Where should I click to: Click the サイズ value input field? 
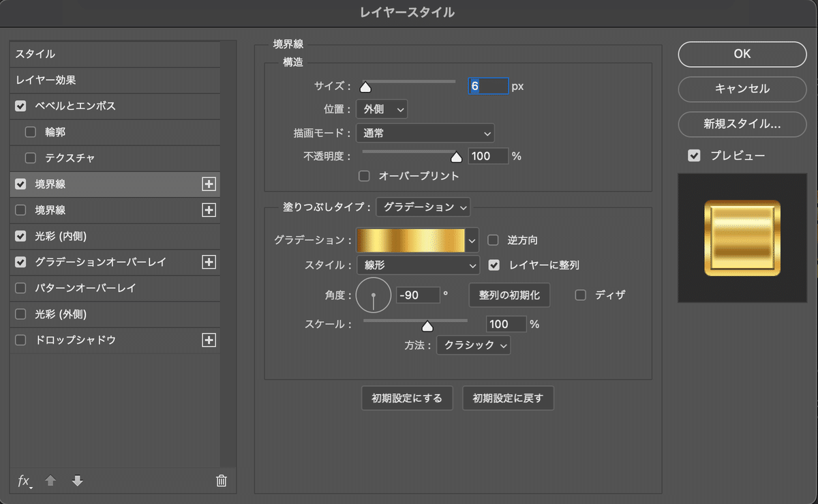coord(488,86)
